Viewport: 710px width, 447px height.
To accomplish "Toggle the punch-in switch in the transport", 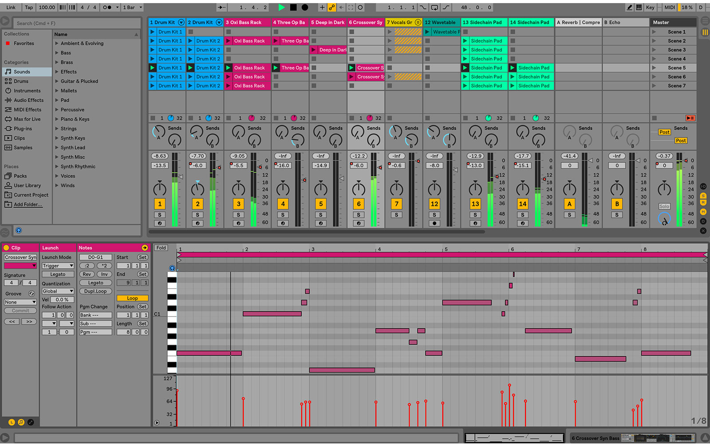I will [x=423, y=7].
